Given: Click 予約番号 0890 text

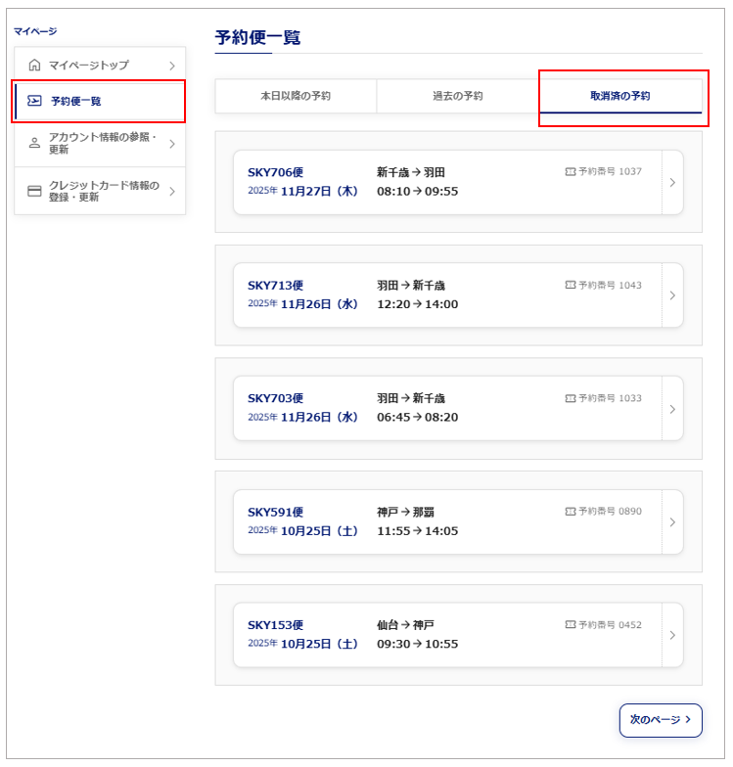Looking at the screenshot, I should 610,511.
